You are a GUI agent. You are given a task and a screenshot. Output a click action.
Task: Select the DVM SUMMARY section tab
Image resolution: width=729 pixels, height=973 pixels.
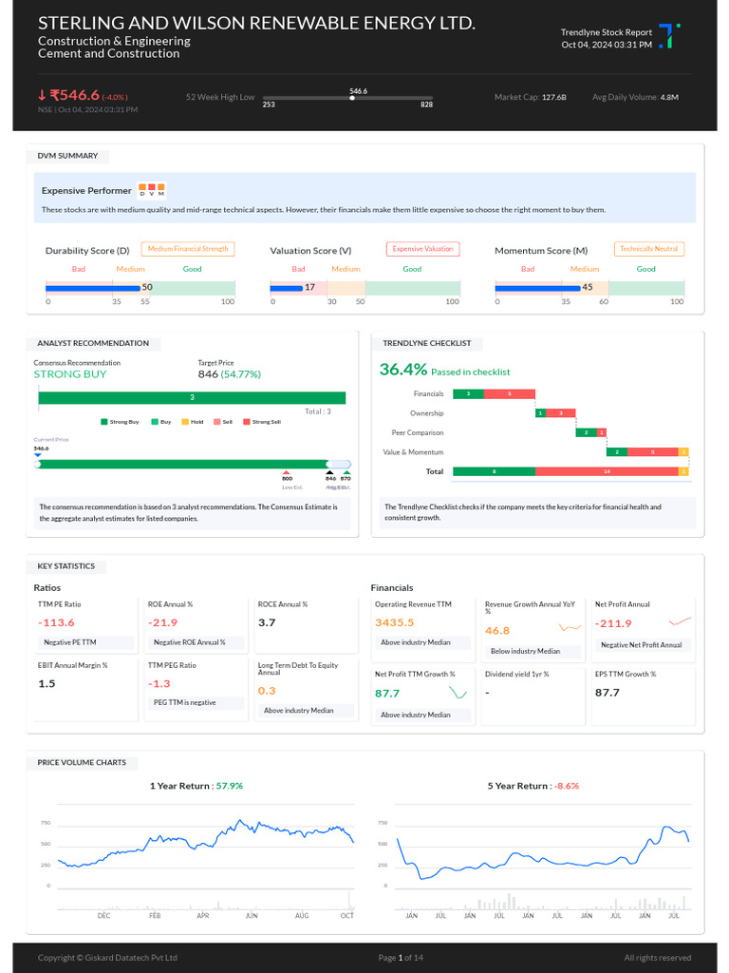click(x=67, y=156)
